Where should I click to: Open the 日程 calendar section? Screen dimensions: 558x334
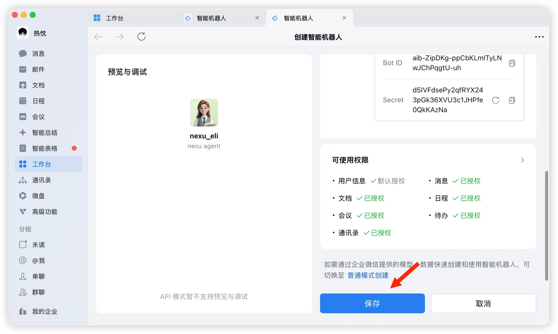(x=37, y=101)
